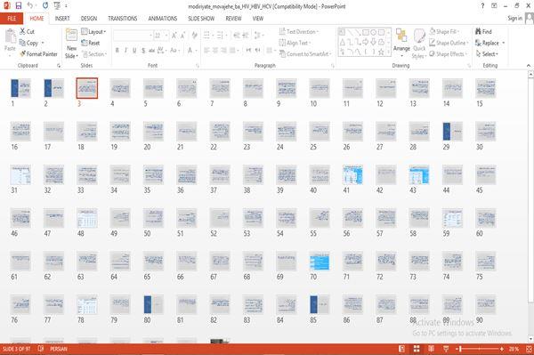Click the Format Painter icon
Viewport: 534px width, 355px height.
click(22, 53)
